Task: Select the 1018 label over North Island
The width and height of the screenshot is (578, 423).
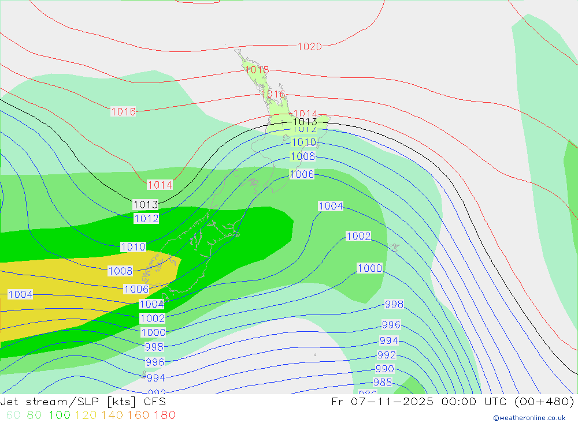Action: click(x=257, y=70)
